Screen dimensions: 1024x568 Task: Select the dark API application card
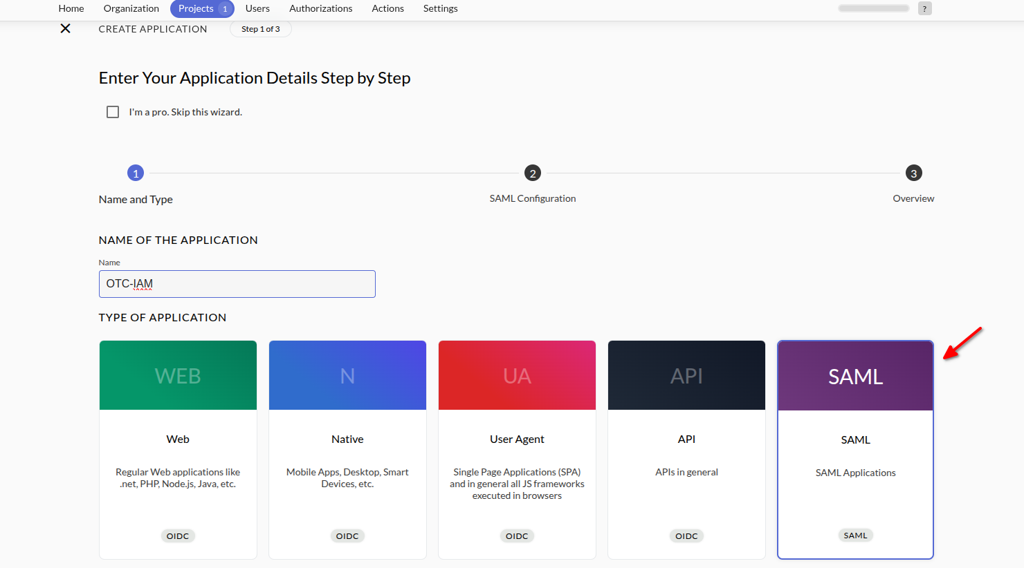686,449
